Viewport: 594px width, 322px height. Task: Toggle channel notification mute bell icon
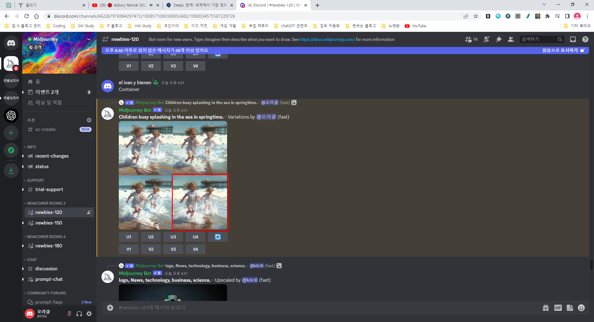point(487,39)
